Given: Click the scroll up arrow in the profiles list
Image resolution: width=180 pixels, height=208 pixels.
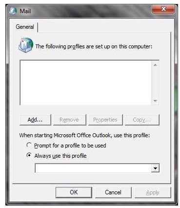Looking at the screenshot, I should (155, 65).
